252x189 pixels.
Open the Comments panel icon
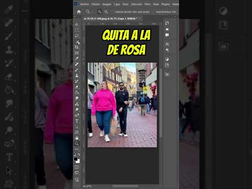click(167, 35)
